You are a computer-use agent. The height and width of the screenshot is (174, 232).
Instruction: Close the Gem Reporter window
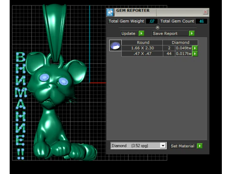pyautogui.click(x=205, y=12)
